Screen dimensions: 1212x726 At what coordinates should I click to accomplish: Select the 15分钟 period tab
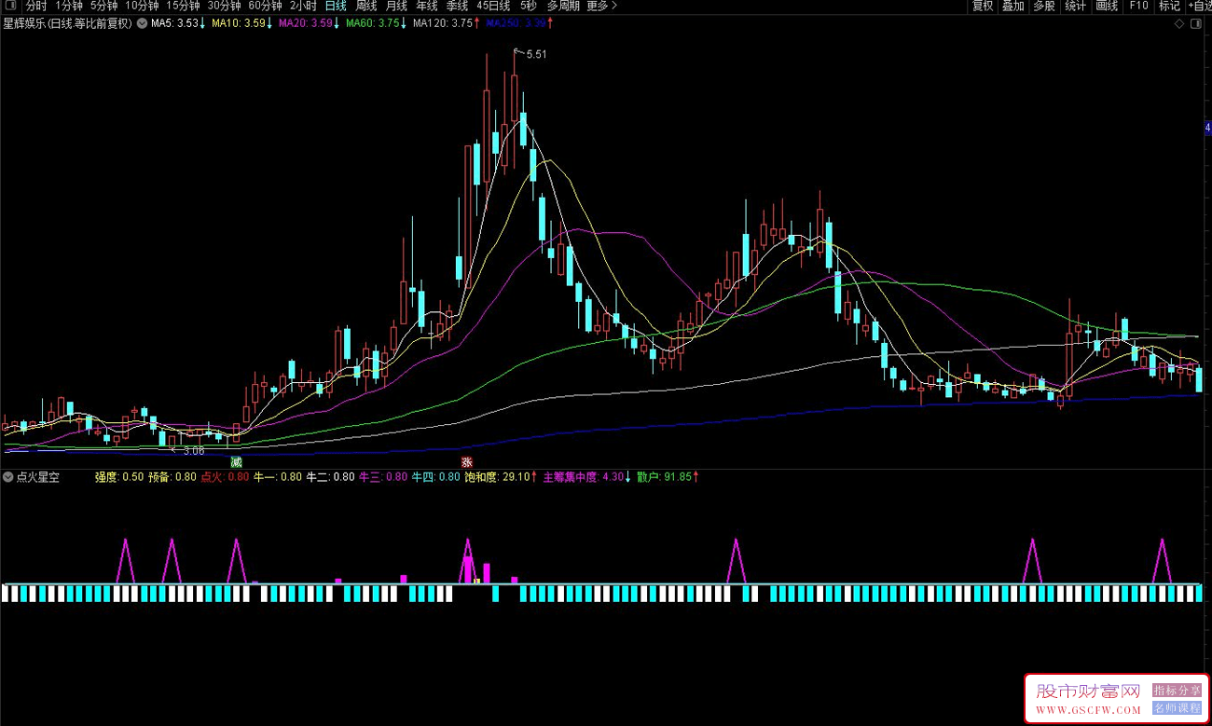(183, 6)
